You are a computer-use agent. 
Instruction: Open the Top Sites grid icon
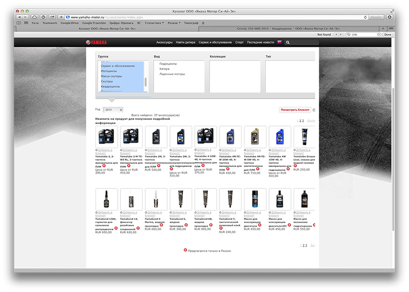click(26, 23)
